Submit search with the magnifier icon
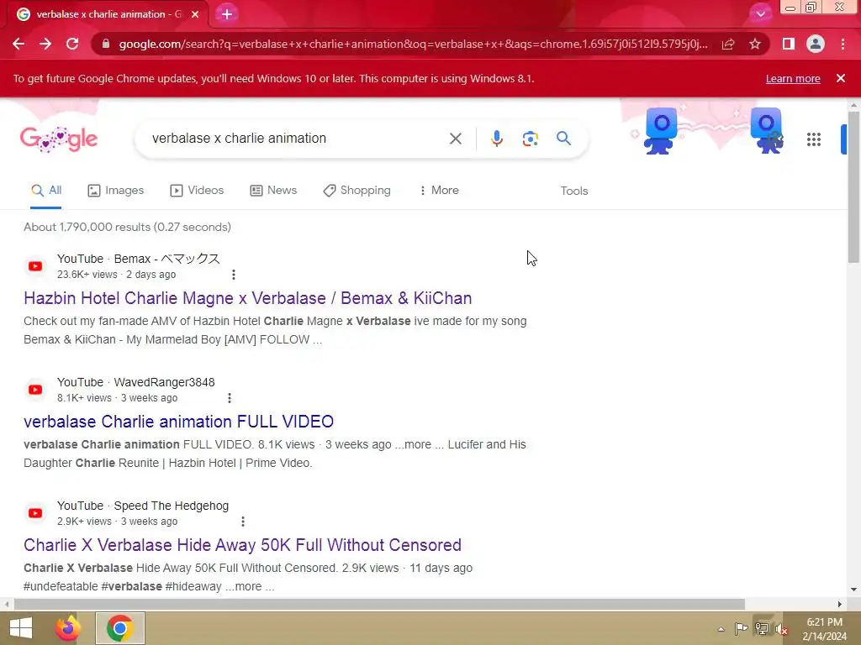Screen dimensions: 861x645 point(563,139)
